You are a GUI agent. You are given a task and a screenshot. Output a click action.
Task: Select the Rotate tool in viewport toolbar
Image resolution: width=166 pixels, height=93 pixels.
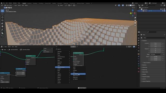coord(2,20)
